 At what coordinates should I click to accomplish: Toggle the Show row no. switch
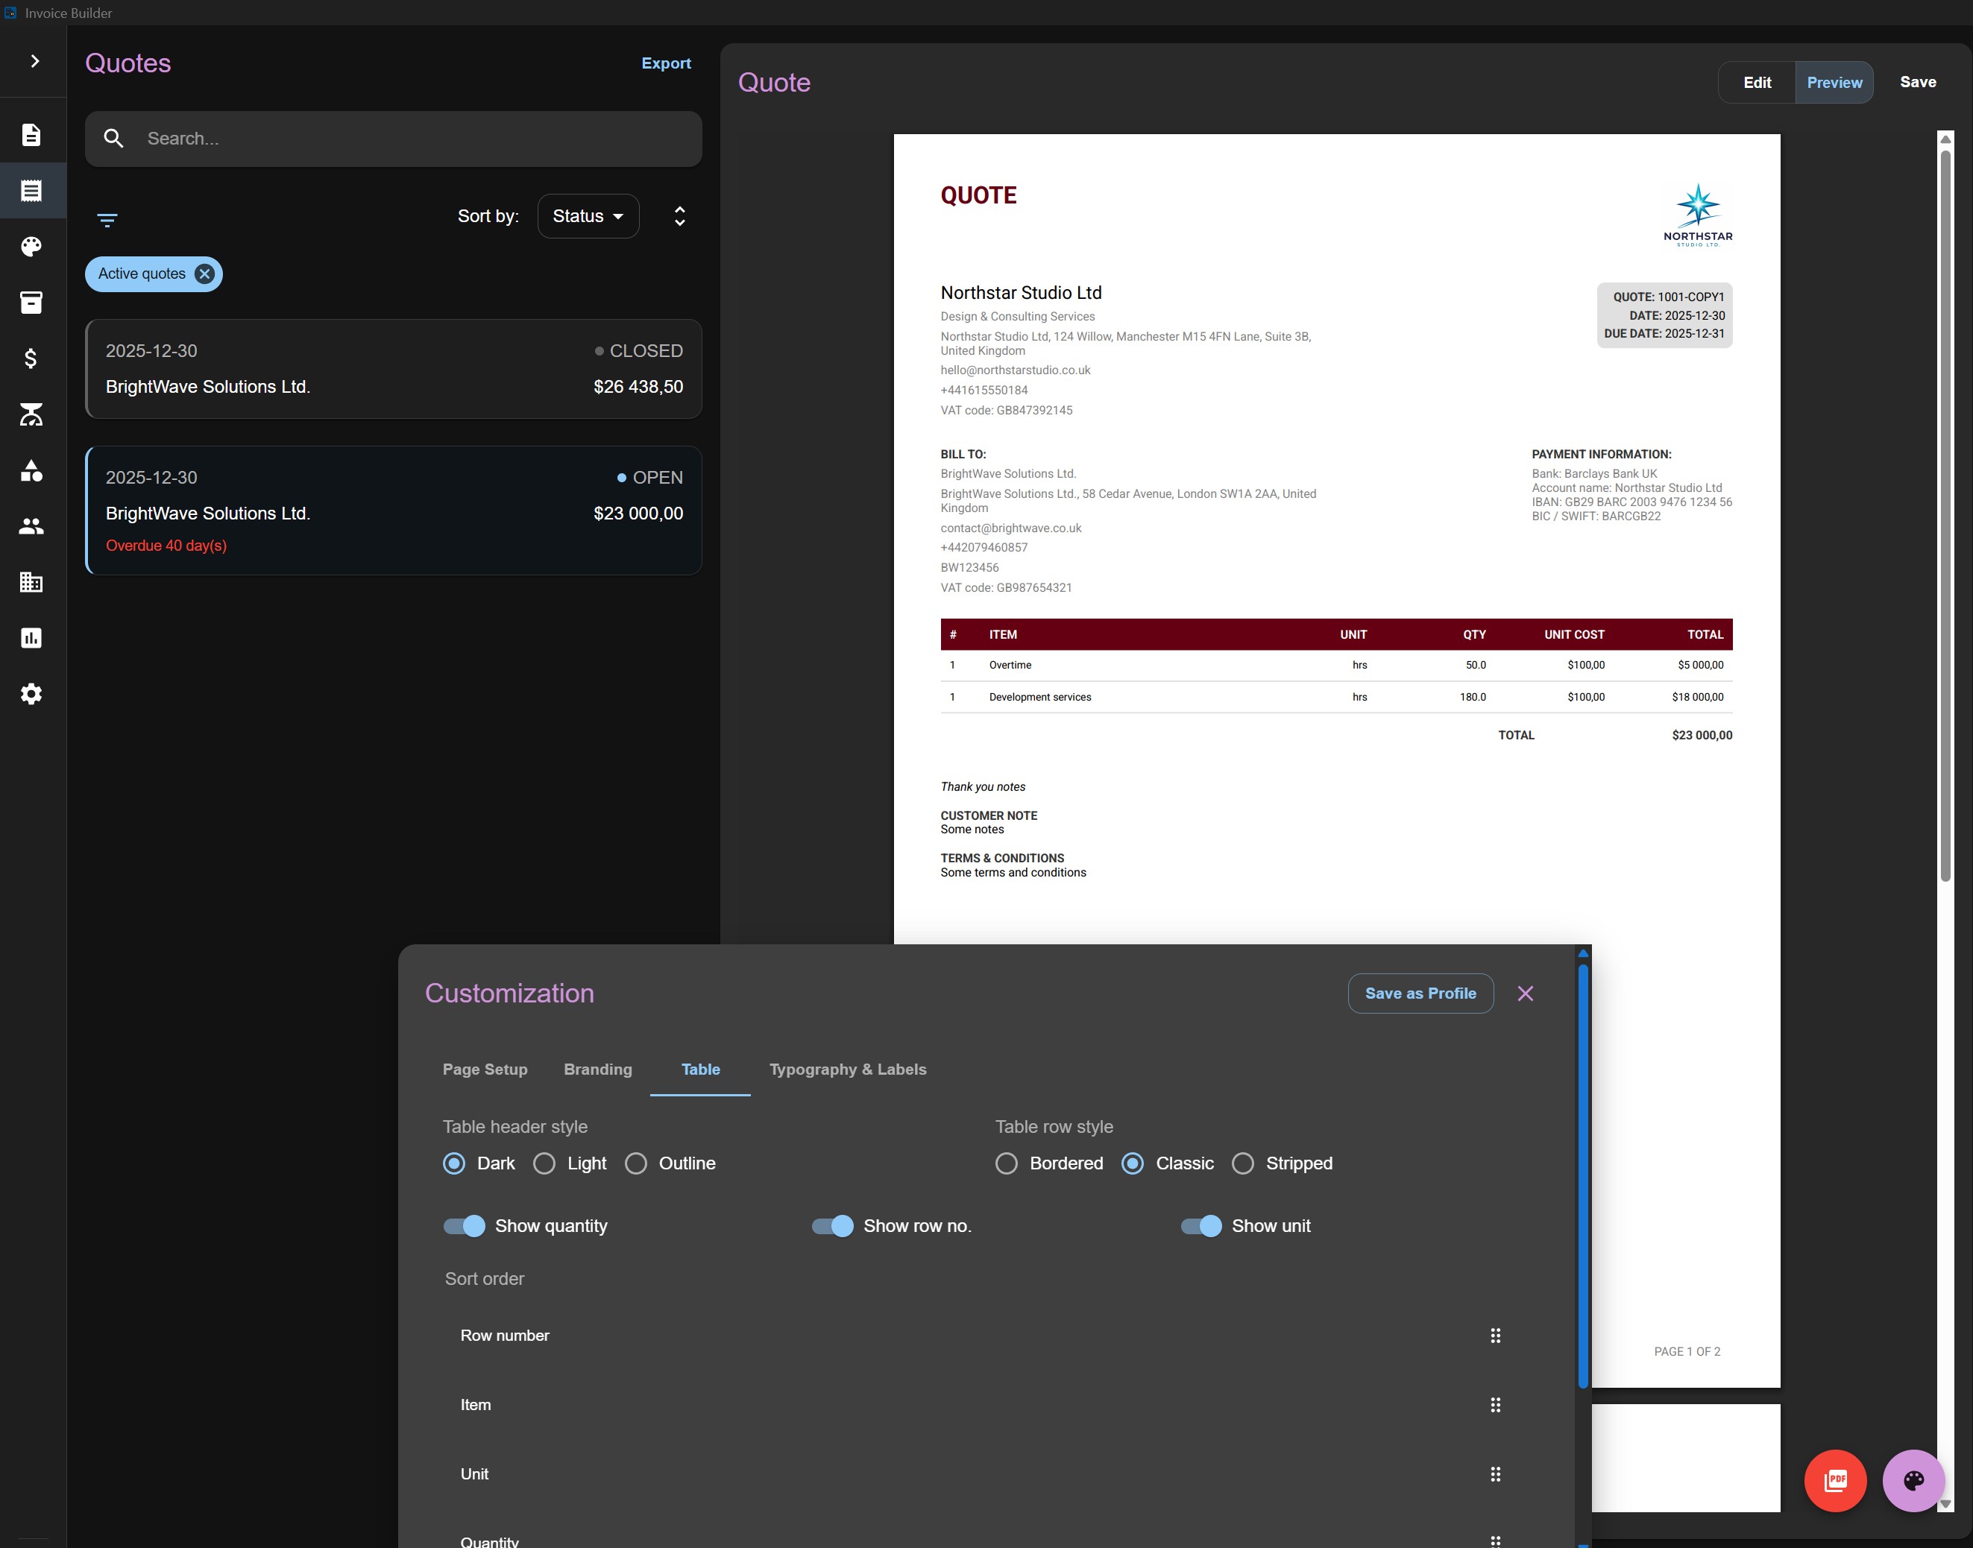coord(832,1226)
